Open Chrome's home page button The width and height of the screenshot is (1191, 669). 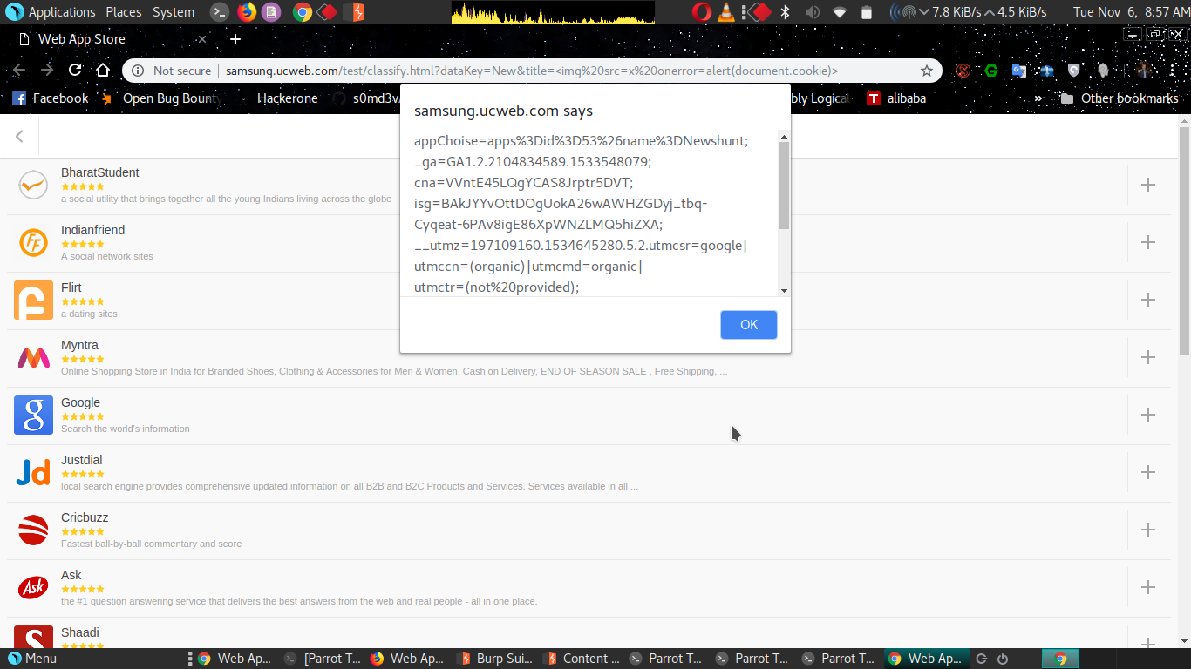tap(103, 71)
